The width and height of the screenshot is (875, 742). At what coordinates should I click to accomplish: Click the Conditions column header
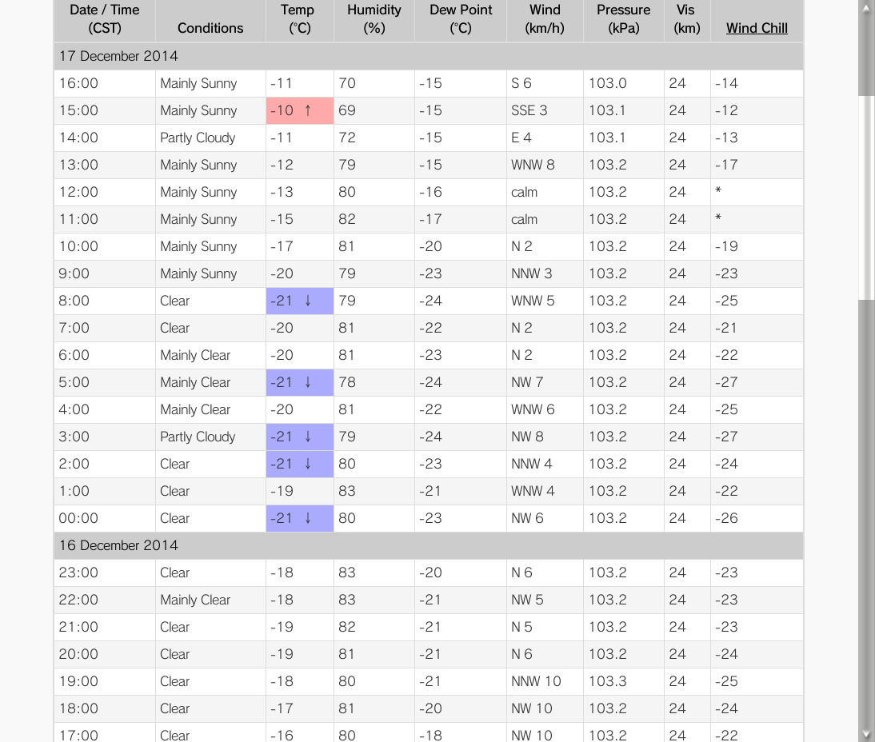click(x=210, y=28)
